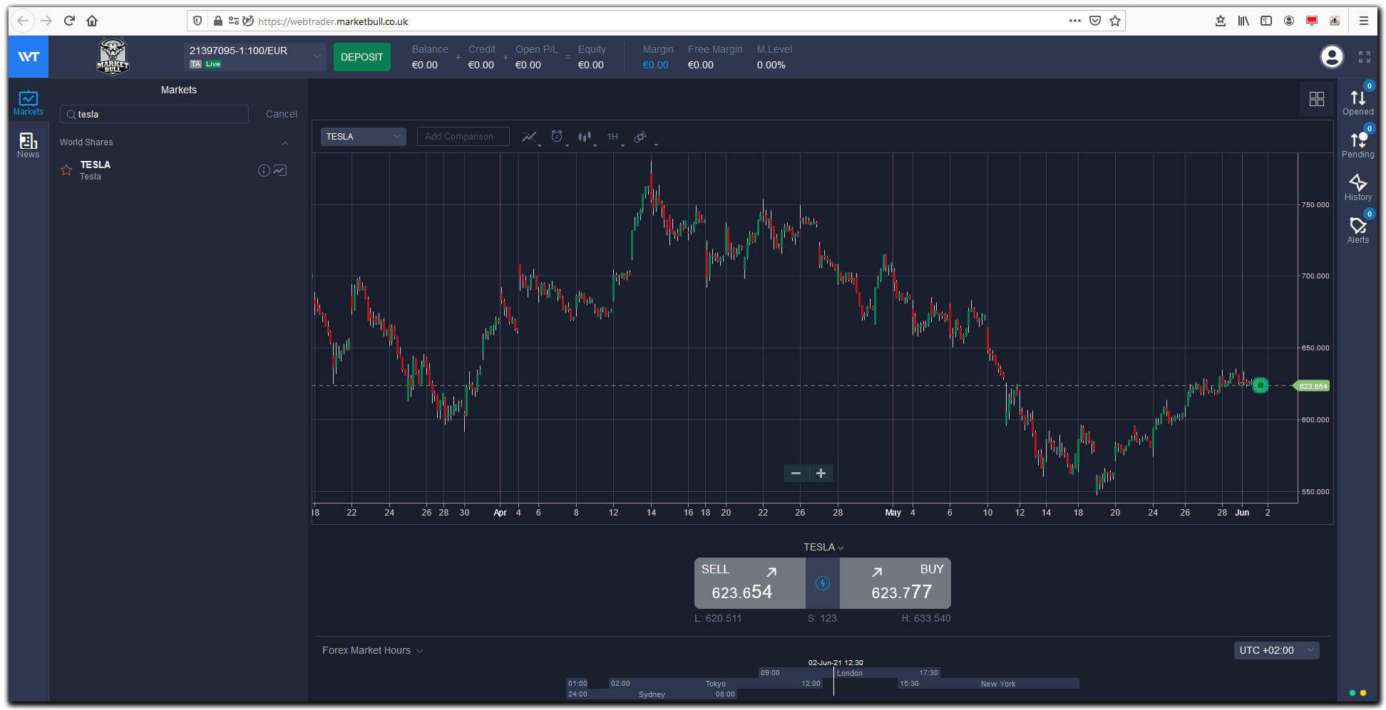The width and height of the screenshot is (1386, 710).
Task: Click the Market Bull logo
Action: [113, 56]
